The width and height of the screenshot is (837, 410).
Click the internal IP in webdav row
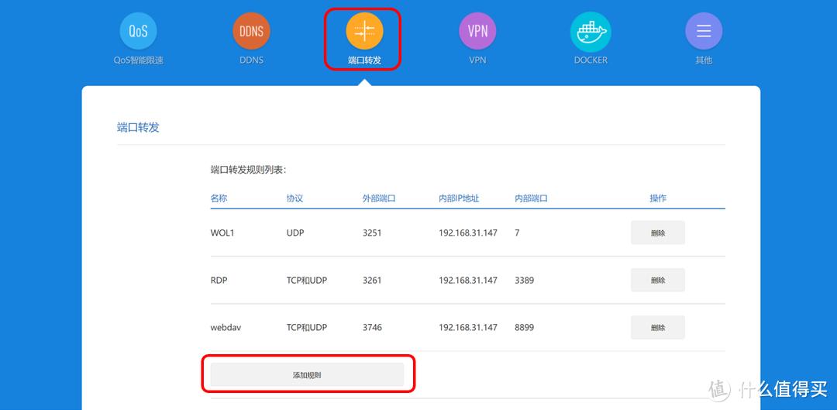pos(468,327)
